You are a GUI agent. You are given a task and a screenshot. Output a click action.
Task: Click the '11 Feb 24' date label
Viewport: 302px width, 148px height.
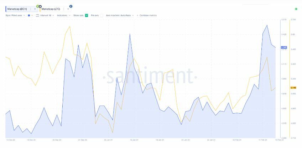click(262, 140)
